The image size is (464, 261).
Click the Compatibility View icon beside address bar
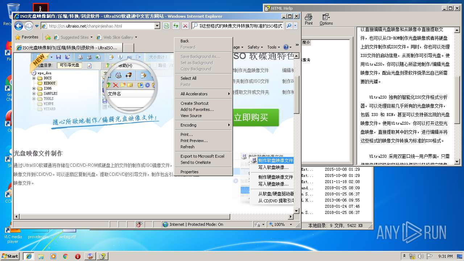pos(166,26)
